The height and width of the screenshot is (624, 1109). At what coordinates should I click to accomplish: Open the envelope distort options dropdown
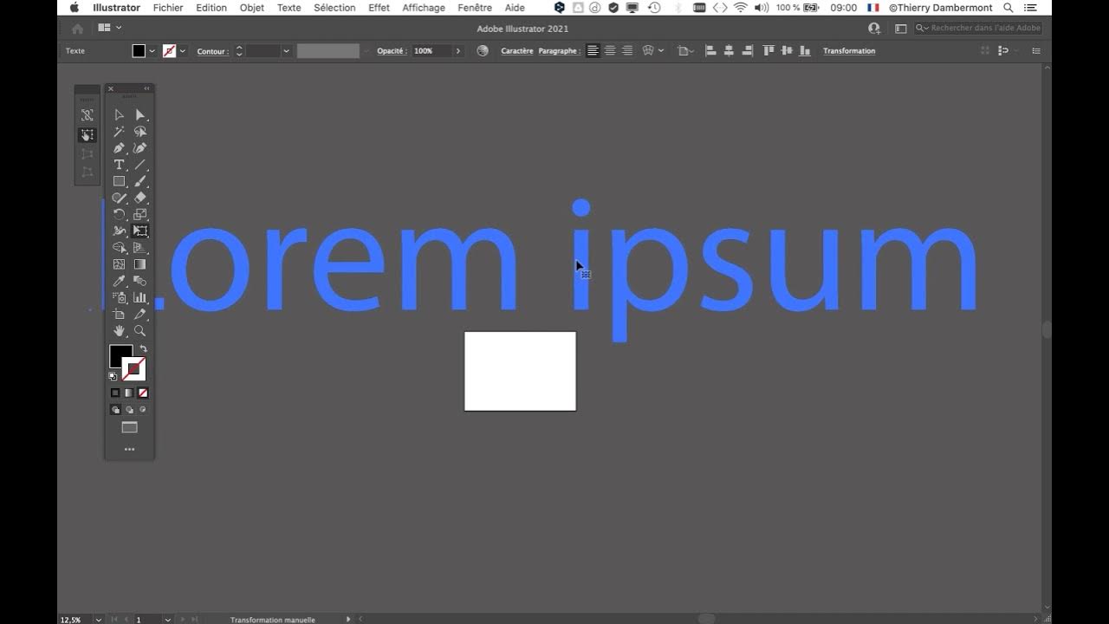[x=661, y=51]
